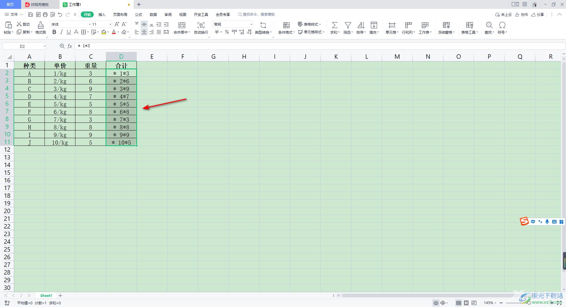Image resolution: width=566 pixels, height=307 pixels.
Task: Open the font name dropdown
Action: 90,24
